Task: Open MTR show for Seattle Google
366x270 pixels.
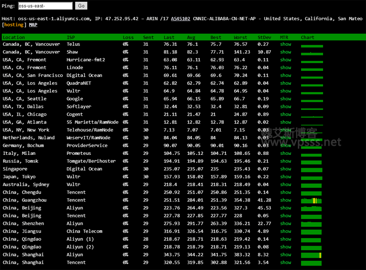Action: [x=285, y=99]
